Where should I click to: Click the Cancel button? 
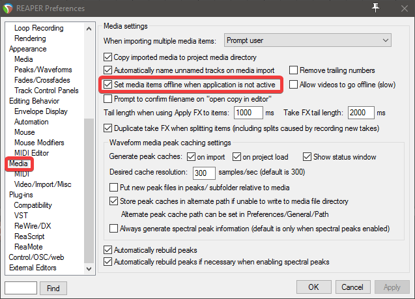point(352,287)
